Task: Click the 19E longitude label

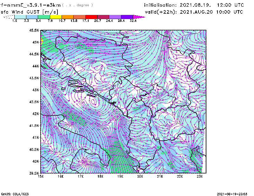Action: pyautogui.click(x=120, y=176)
